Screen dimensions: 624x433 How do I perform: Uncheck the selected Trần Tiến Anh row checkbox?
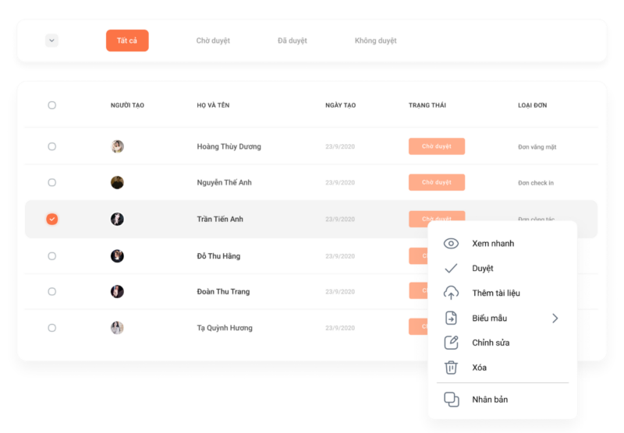51,220
